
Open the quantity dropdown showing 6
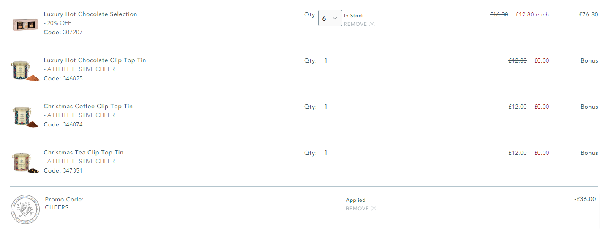click(330, 18)
